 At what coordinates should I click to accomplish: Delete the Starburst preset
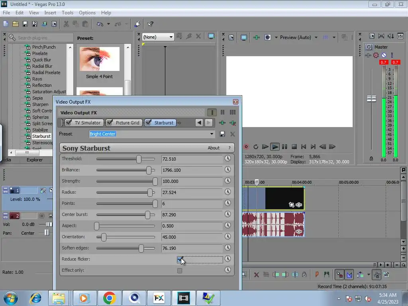click(233, 134)
